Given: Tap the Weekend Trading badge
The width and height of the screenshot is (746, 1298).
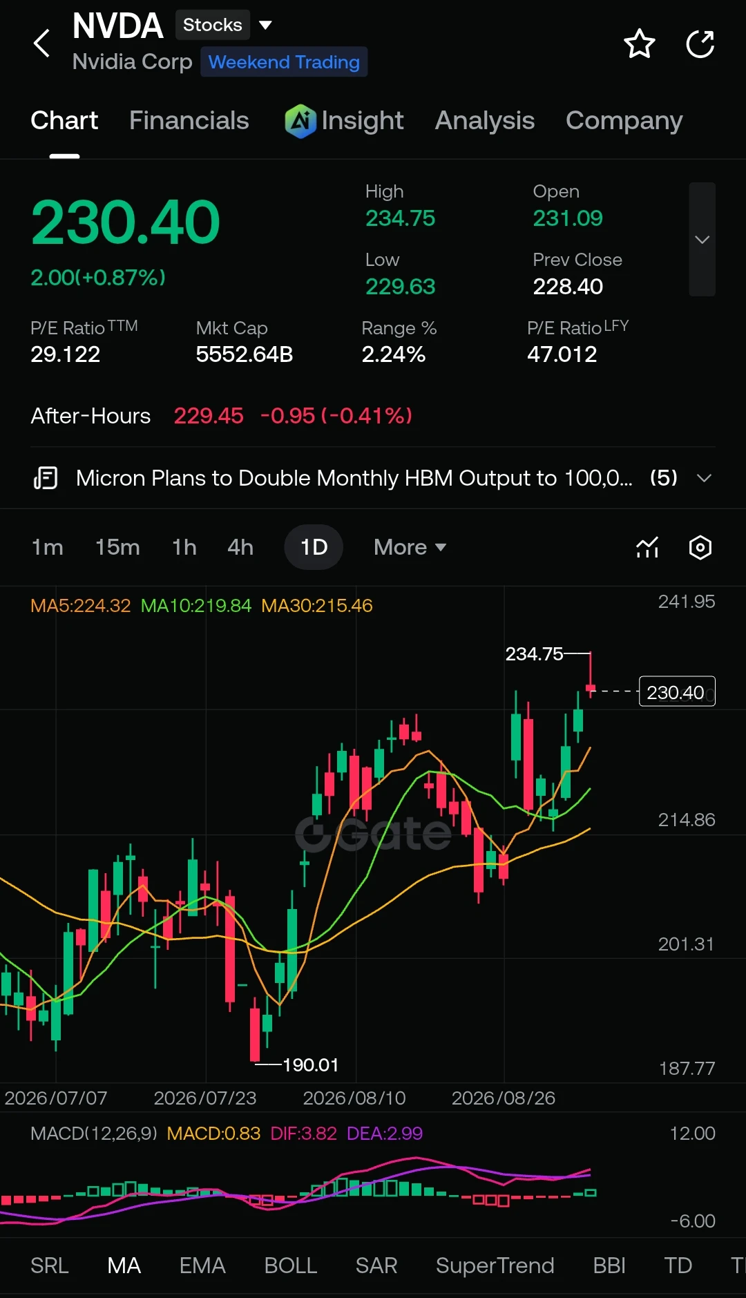Looking at the screenshot, I should (284, 62).
